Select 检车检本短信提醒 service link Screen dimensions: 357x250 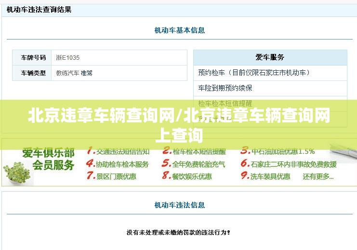pos(225,104)
